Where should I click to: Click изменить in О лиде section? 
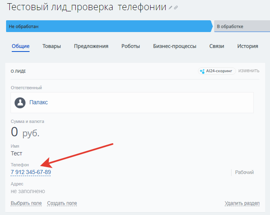tap(249, 71)
